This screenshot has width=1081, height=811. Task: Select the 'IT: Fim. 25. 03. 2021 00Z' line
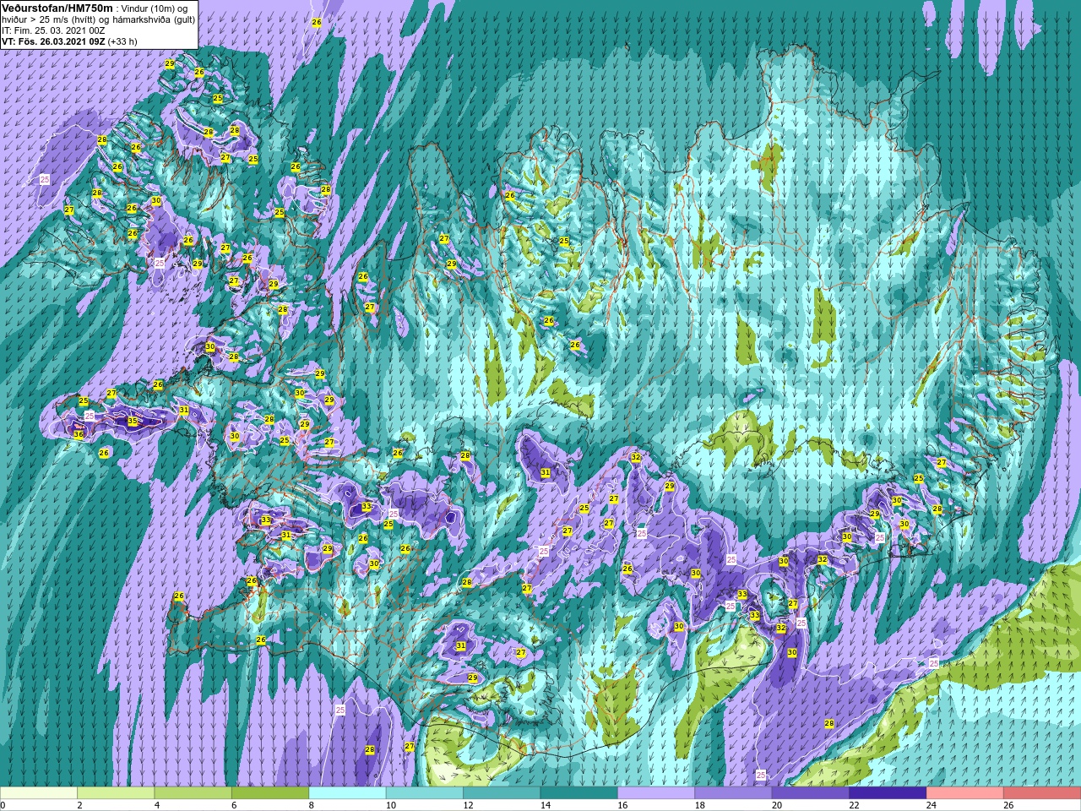(53, 30)
